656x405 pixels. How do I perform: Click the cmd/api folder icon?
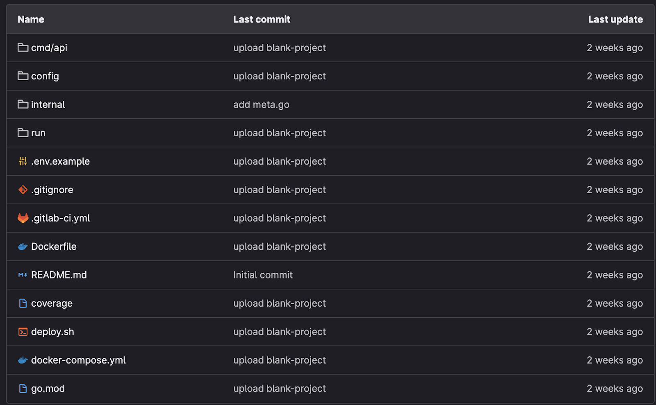(x=23, y=48)
